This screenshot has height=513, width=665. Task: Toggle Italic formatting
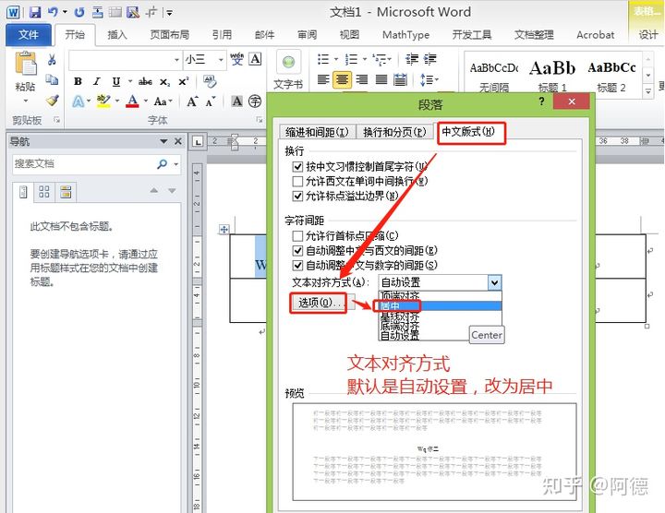pyautogui.click(x=97, y=81)
